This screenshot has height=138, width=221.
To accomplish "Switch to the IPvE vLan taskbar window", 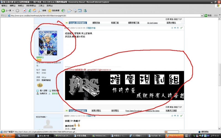I will (x=63, y=136).
